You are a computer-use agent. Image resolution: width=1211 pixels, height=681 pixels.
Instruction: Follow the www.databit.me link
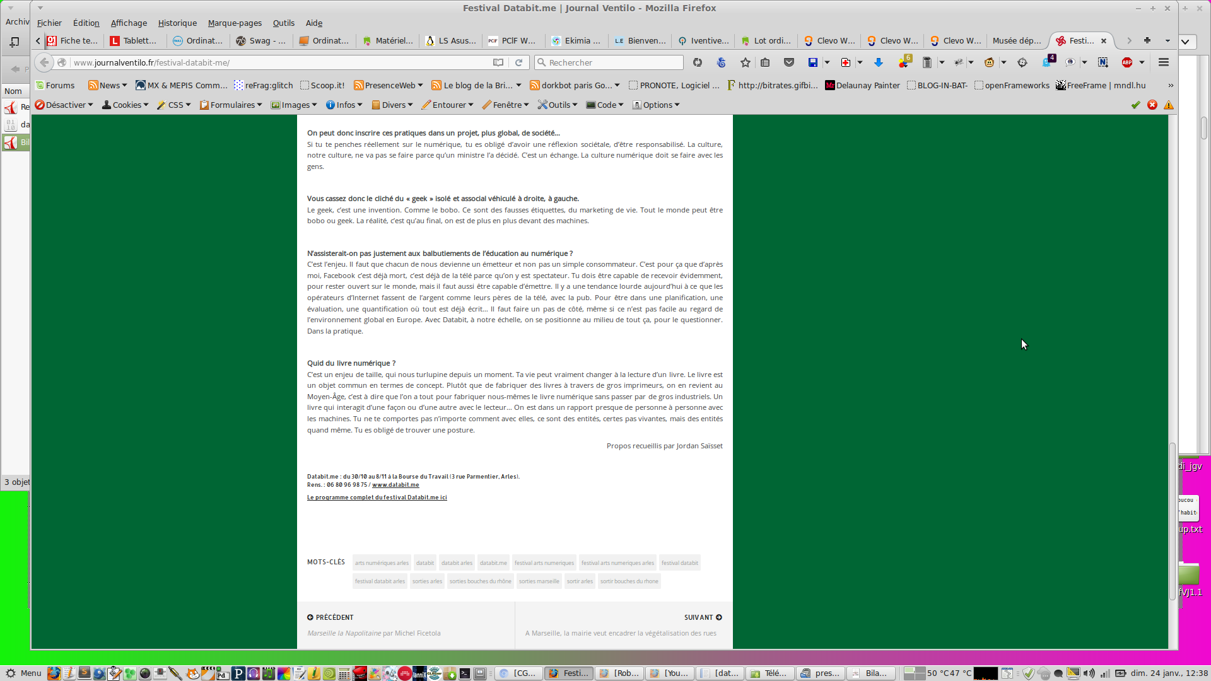(395, 485)
